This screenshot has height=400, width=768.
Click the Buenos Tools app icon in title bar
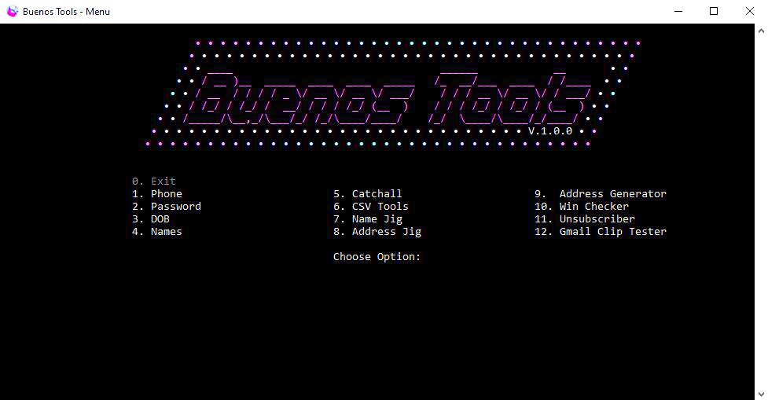(12, 11)
